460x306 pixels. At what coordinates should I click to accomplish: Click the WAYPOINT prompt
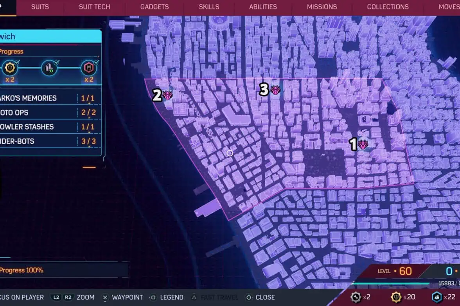[128, 297]
